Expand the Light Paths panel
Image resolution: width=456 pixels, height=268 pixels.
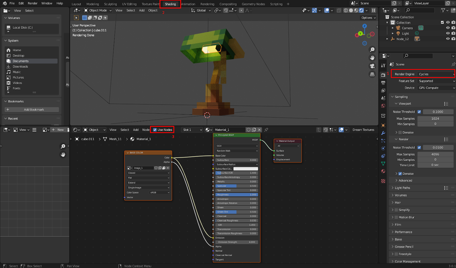point(402,188)
